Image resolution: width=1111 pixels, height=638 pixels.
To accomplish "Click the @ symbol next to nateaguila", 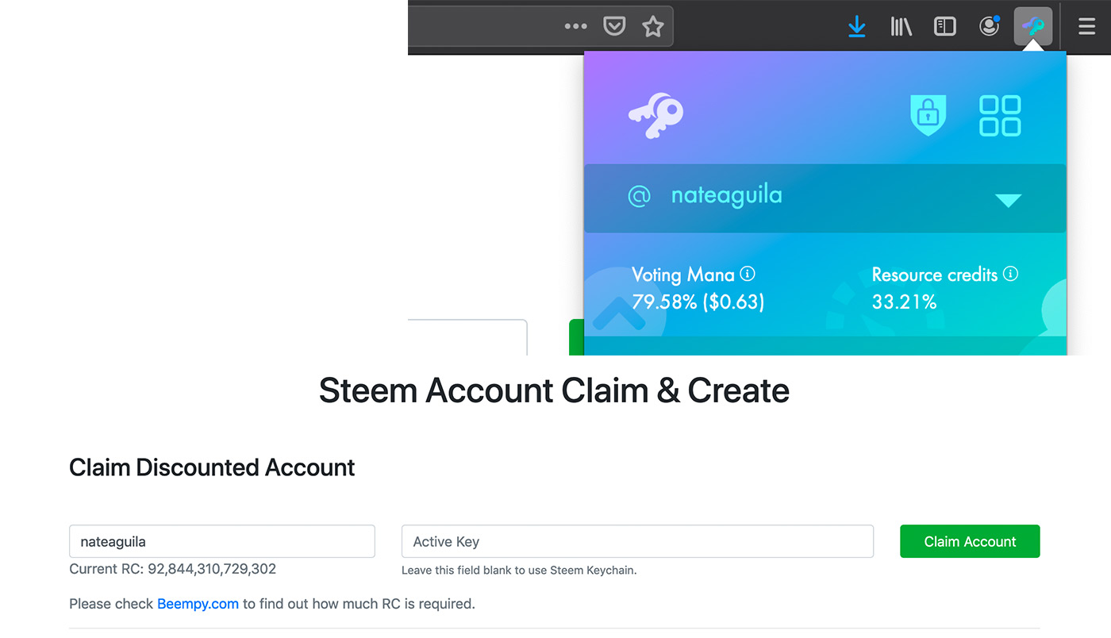I will pos(639,194).
